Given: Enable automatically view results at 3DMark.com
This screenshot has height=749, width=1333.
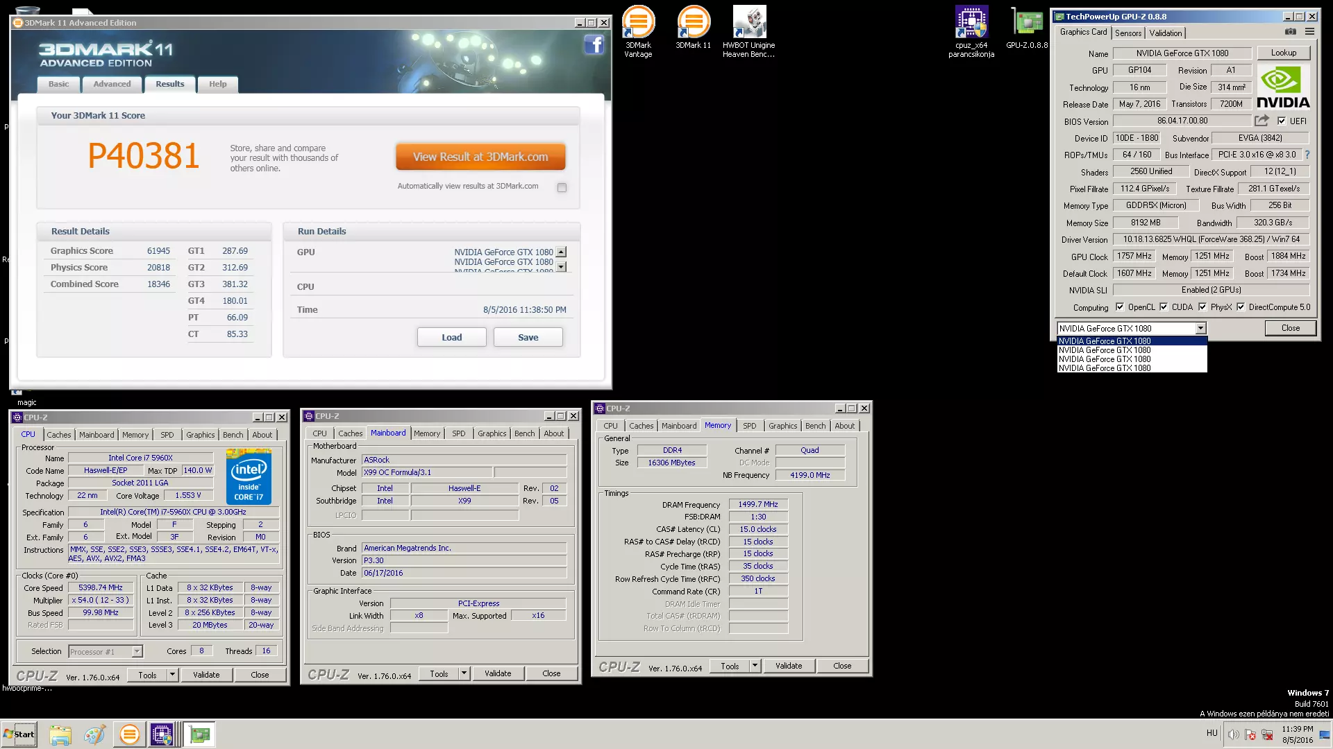Looking at the screenshot, I should pos(562,187).
